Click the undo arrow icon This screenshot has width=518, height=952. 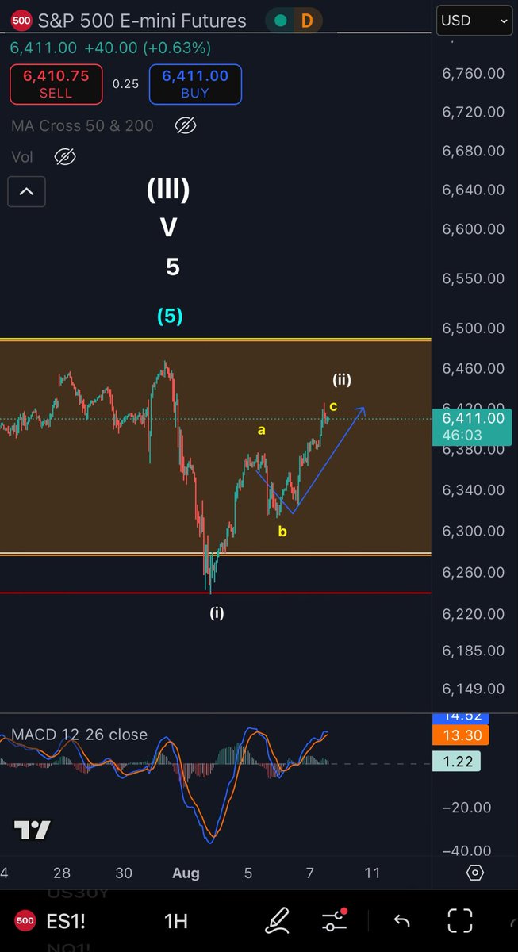click(x=401, y=920)
